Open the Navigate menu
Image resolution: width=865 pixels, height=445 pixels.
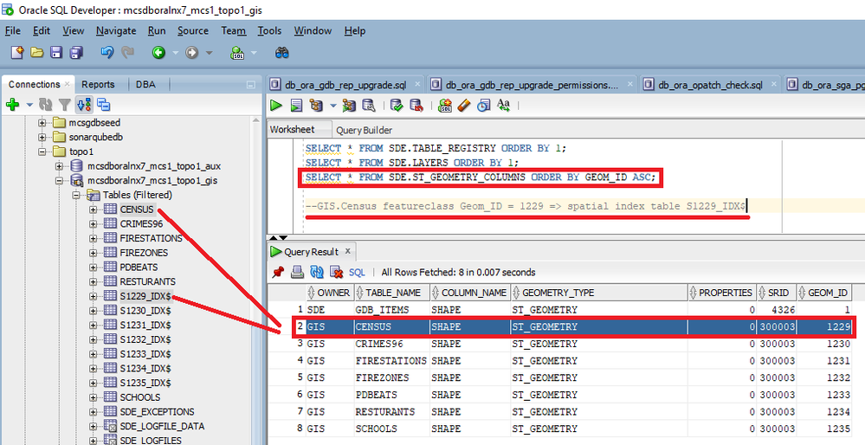(x=116, y=31)
